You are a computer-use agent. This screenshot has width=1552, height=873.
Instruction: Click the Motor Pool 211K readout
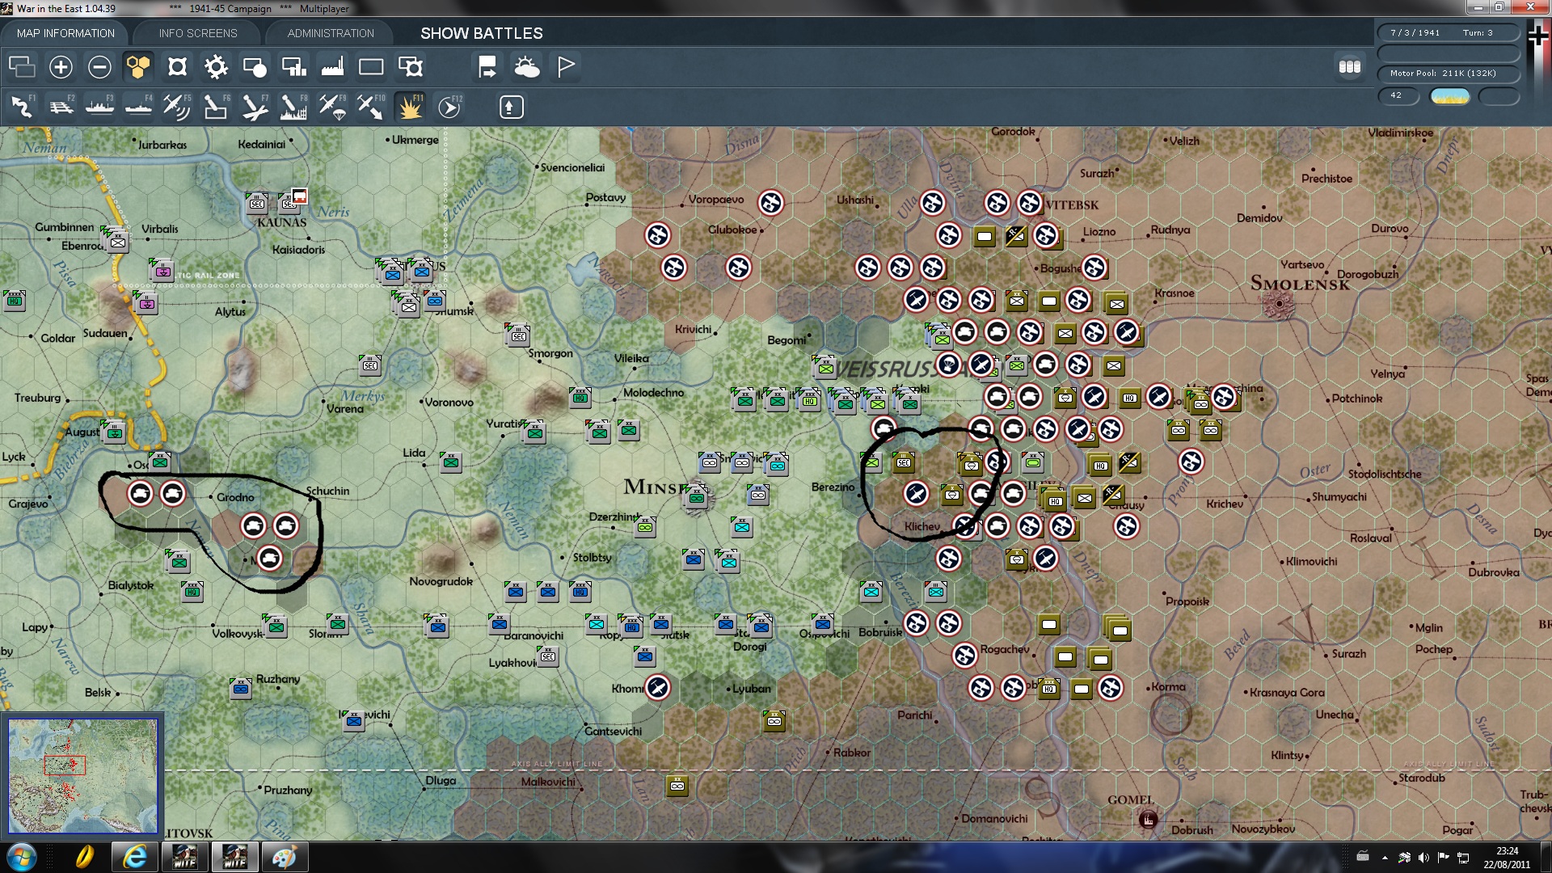[1449, 74]
